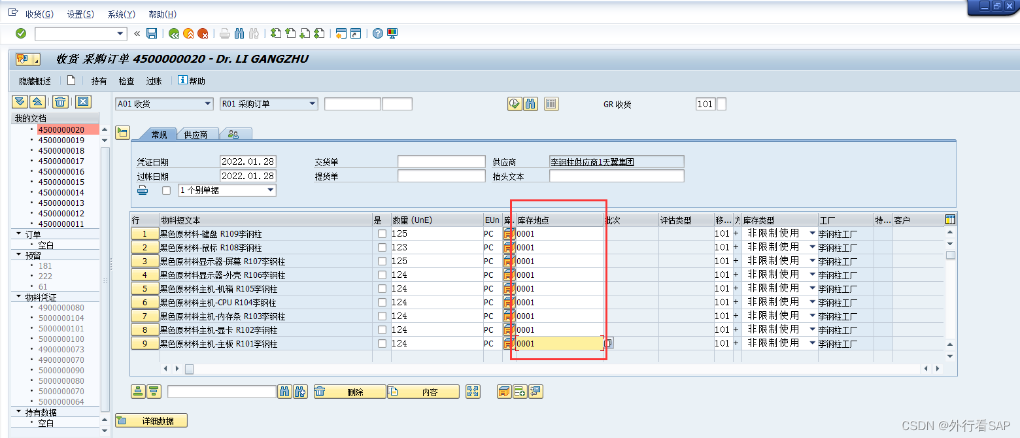Viewport: 1020px width, 438px height.
Task: Toggle the checkbox in row 8 显卡 R102
Action: tap(382, 330)
